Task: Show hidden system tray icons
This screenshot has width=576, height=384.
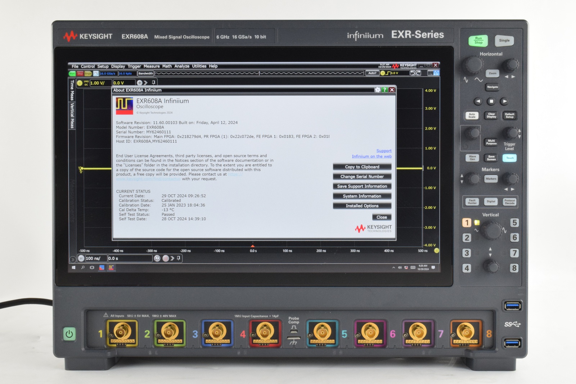Action: [394, 268]
